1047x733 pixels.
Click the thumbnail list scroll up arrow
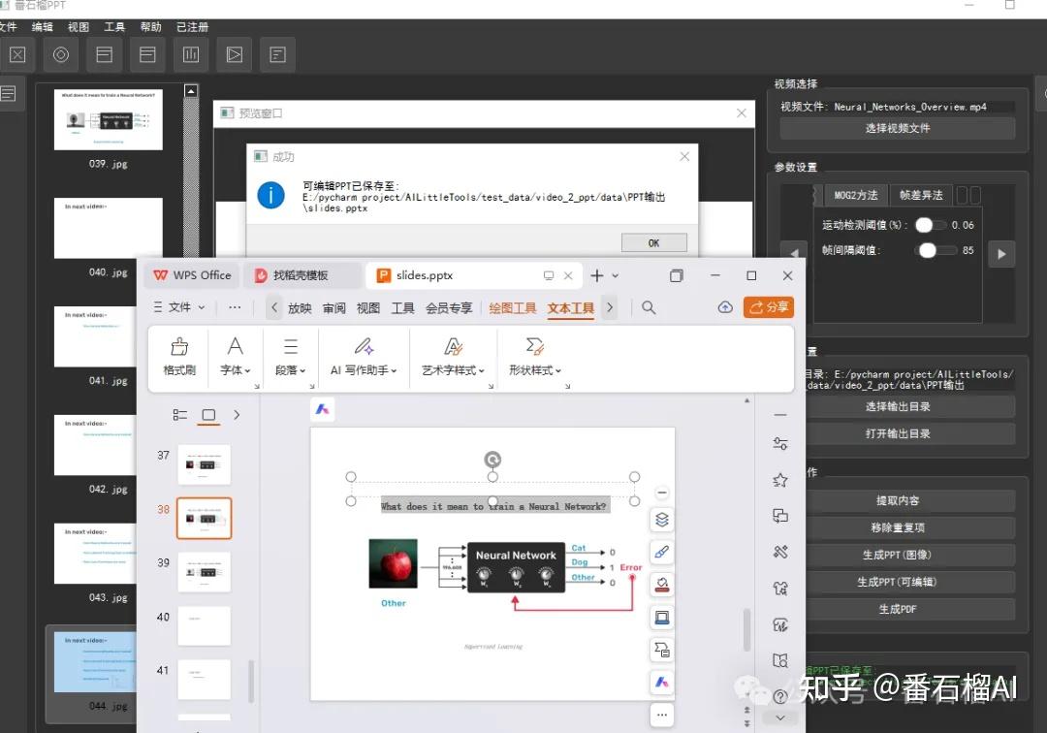tap(191, 91)
